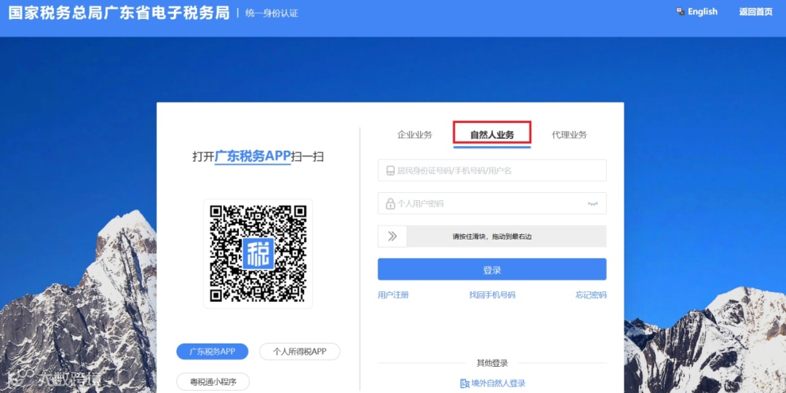Viewport: 786px width, 393px height.
Task: Switch language to English
Action: pos(702,12)
